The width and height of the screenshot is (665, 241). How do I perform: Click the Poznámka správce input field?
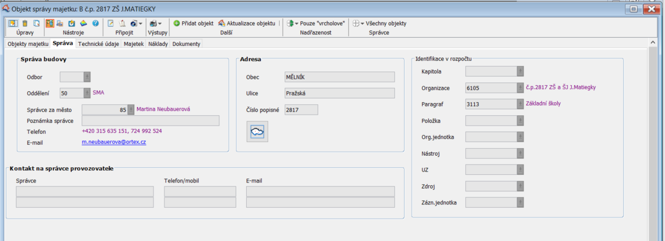pos(150,121)
